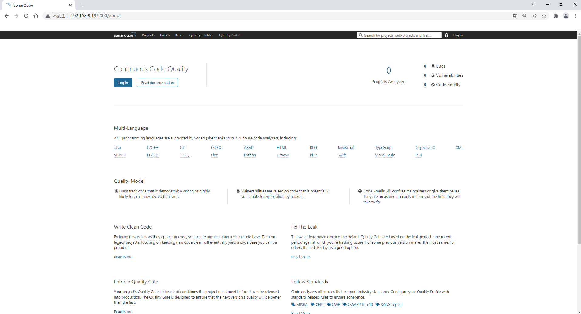Open the browser profile avatar icon
Image resolution: width=581 pixels, height=314 pixels.
(566, 16)
